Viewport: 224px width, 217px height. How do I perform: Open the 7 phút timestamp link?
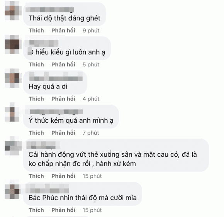91,133
